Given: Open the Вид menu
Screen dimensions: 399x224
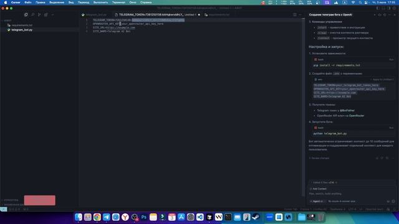Looking at the screenshot, I should [71, 2].
